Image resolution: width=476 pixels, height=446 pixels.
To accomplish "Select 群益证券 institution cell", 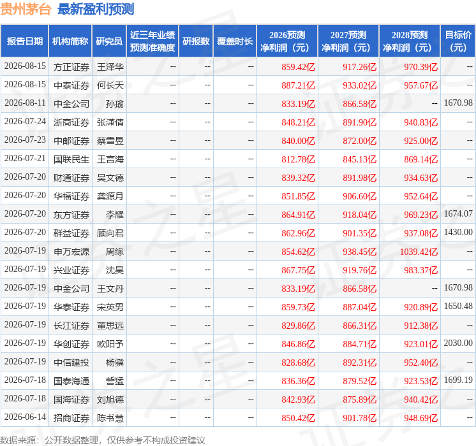I will pyautogui.click(x=71, y=233).
